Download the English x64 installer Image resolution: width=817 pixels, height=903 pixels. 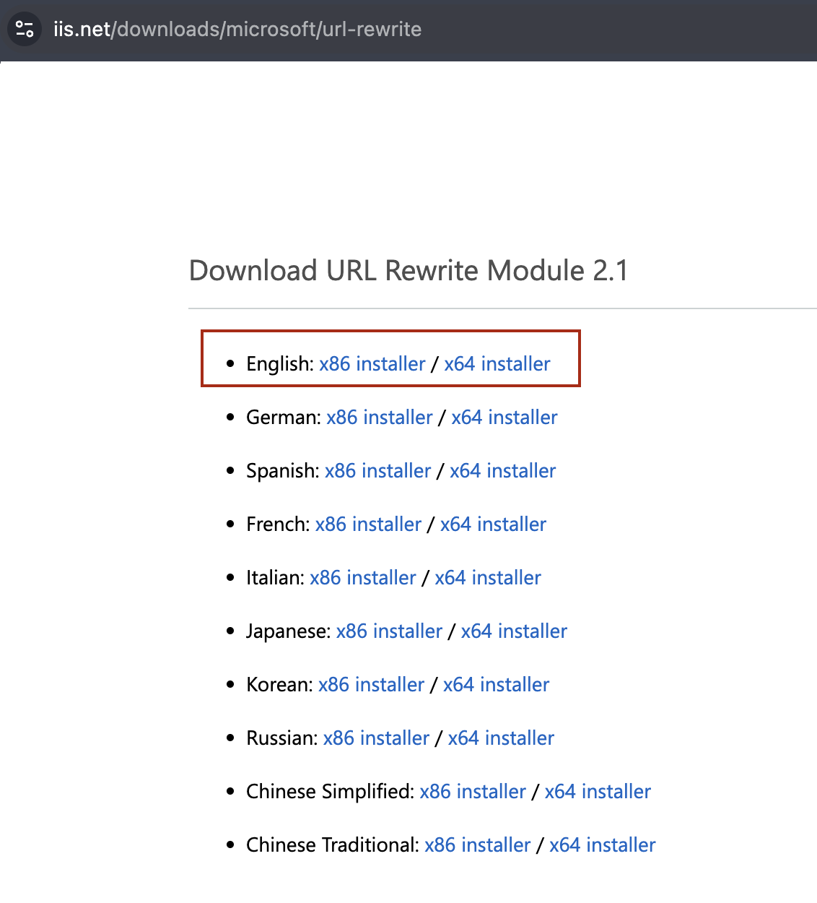pyautogui.click(x=497, y=363)
